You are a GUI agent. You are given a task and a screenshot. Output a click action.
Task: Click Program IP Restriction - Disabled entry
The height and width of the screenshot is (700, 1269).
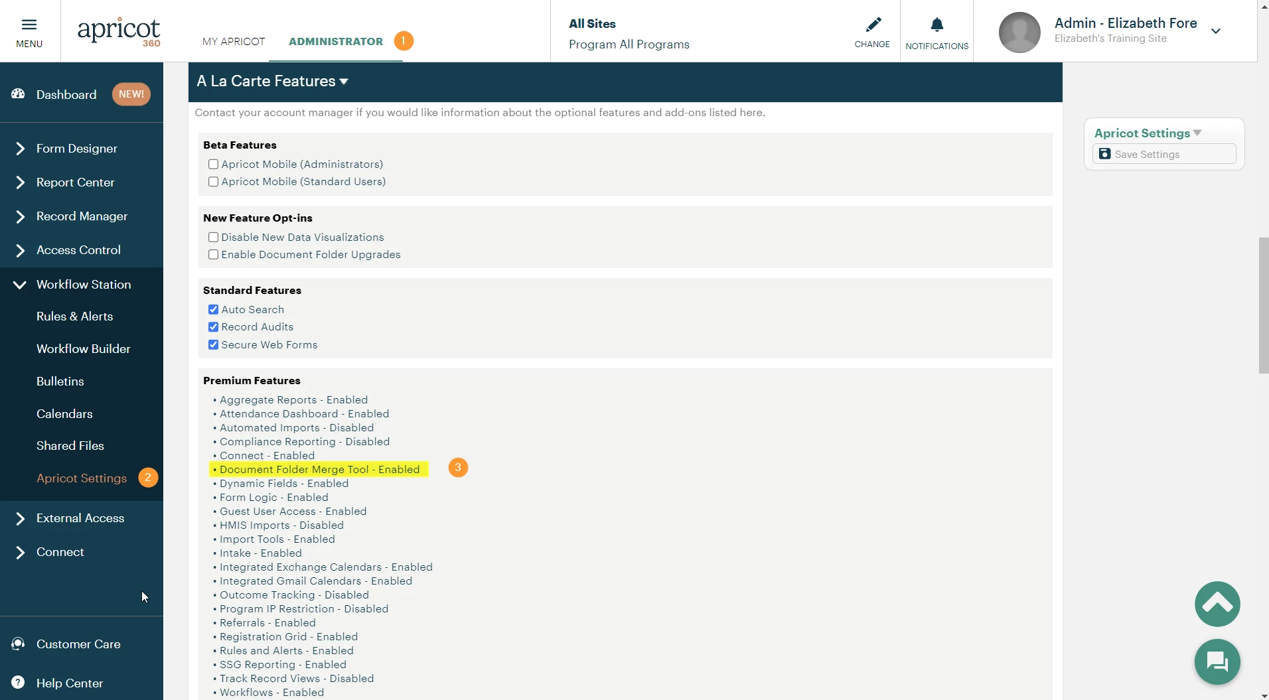point(304,609)
